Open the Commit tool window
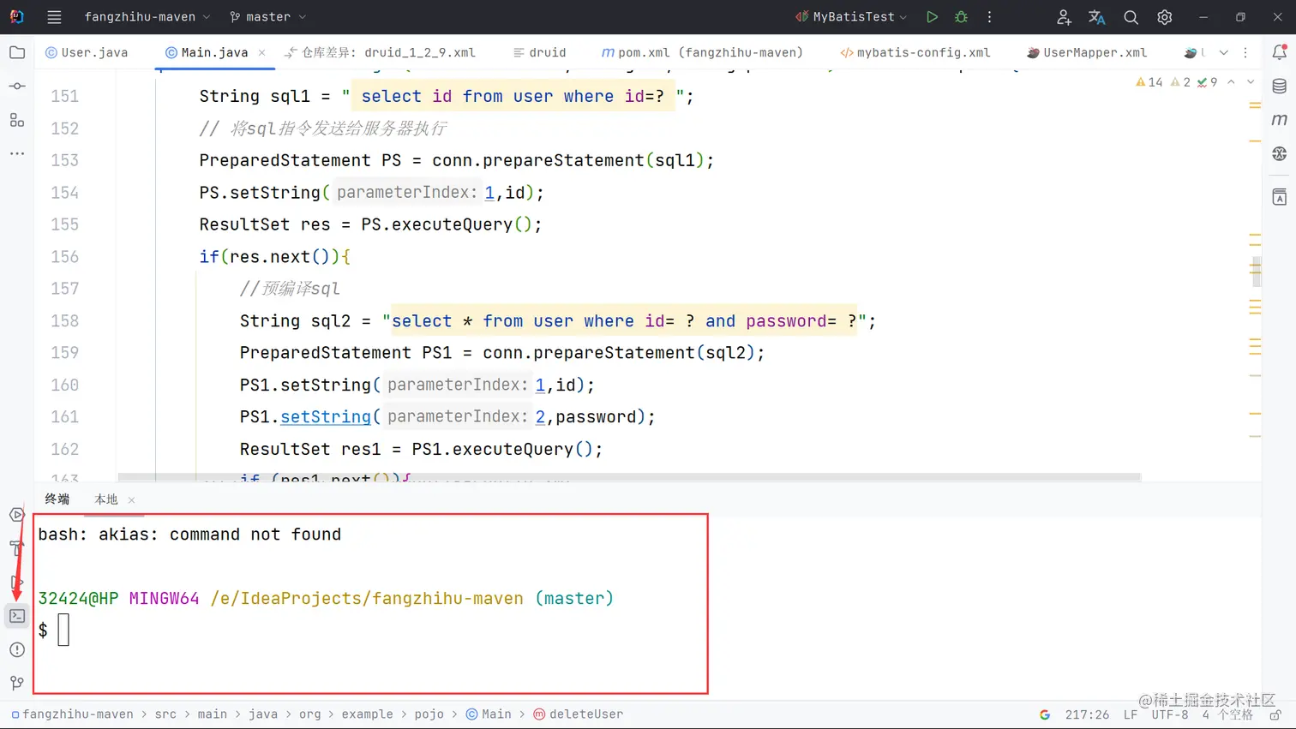 pyautogui.click(x=17, y=87)
